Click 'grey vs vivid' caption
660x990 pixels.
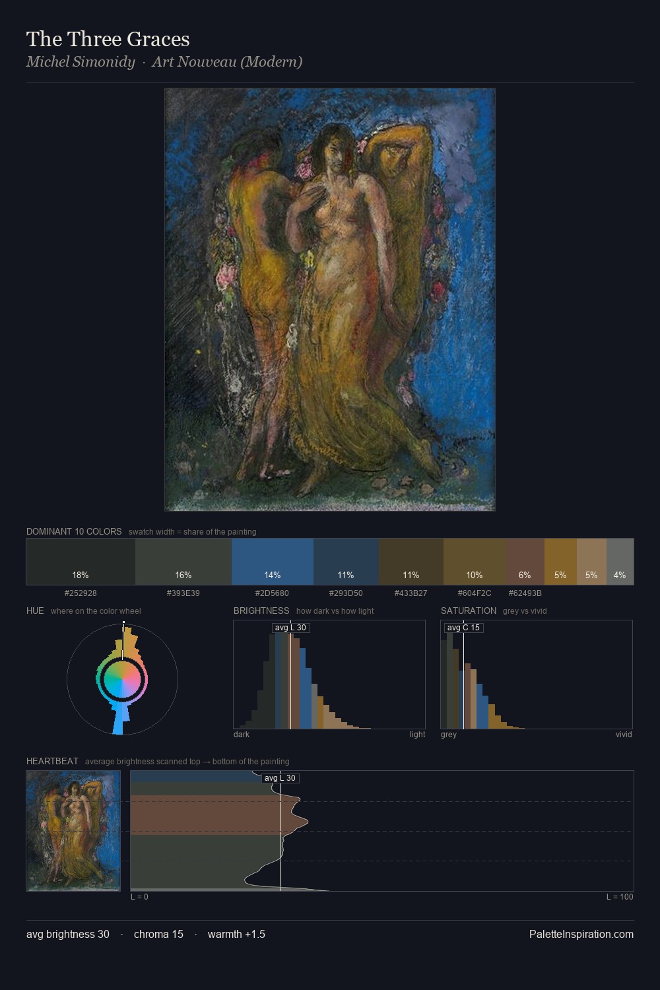point(525,611)
